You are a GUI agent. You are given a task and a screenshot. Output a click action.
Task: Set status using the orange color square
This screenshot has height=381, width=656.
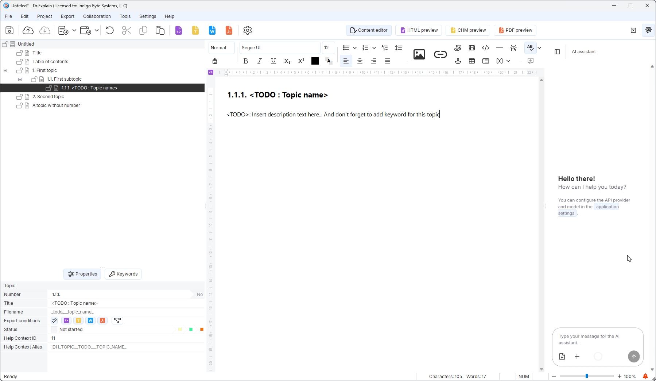(x=202, y=330)
